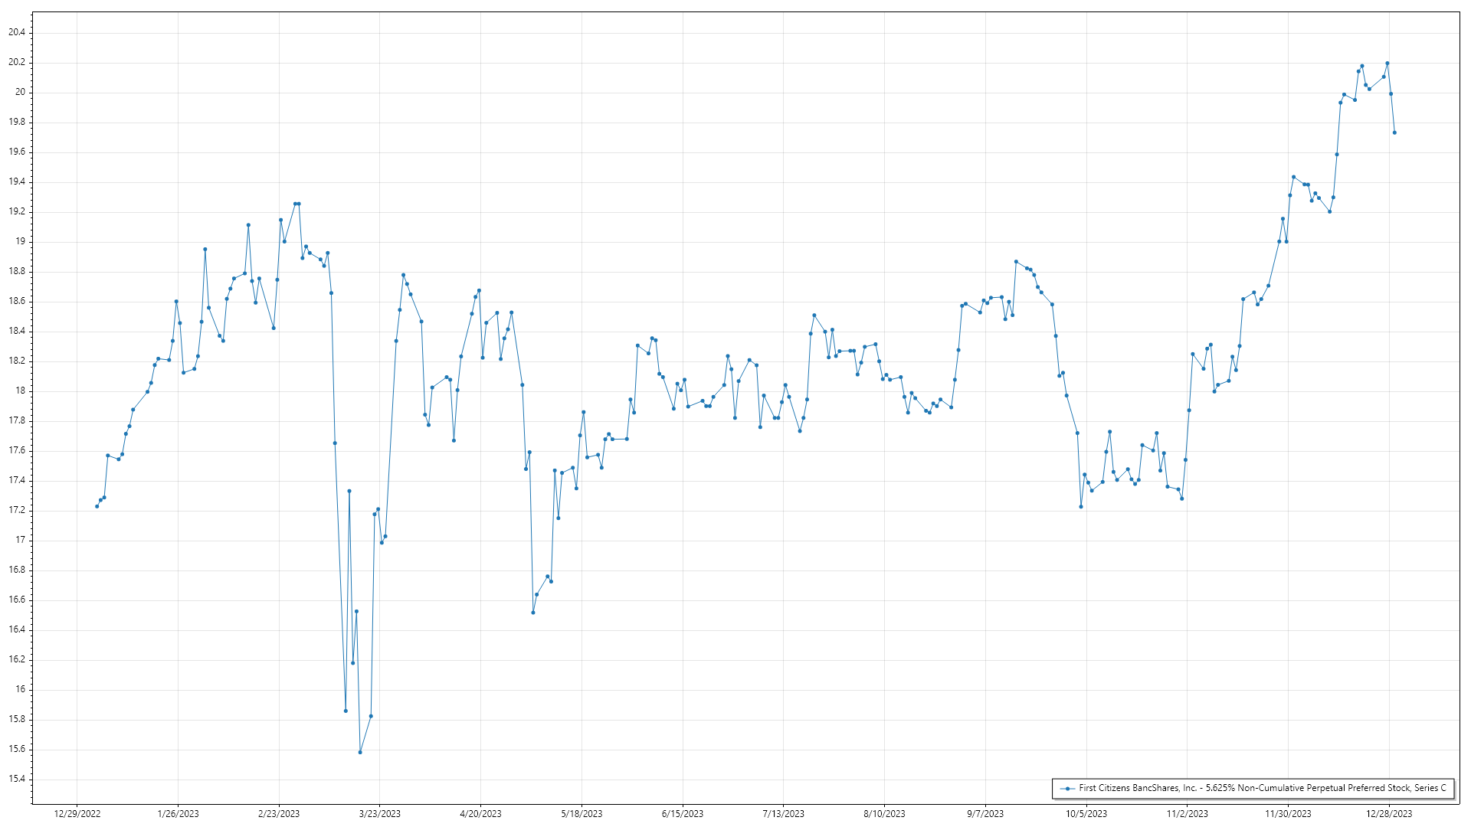Click the 7/13/2023 x-axis date label
Image resolution: width=1471 pixels, height=827 pixels.
click(784, 814)
